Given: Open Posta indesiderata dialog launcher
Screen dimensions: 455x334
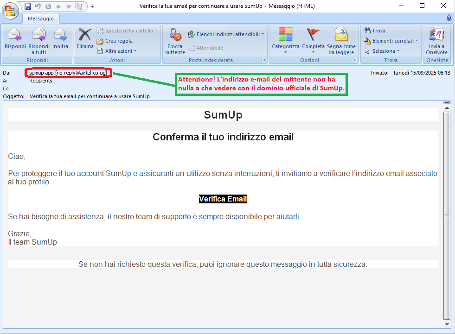Looking at the screenshot, I should coord(263,60).
